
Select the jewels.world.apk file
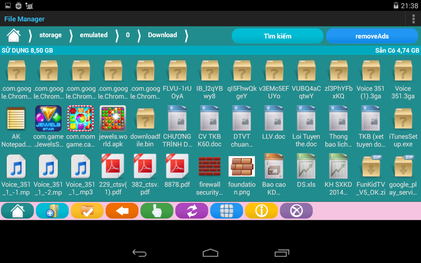[113, 127]
